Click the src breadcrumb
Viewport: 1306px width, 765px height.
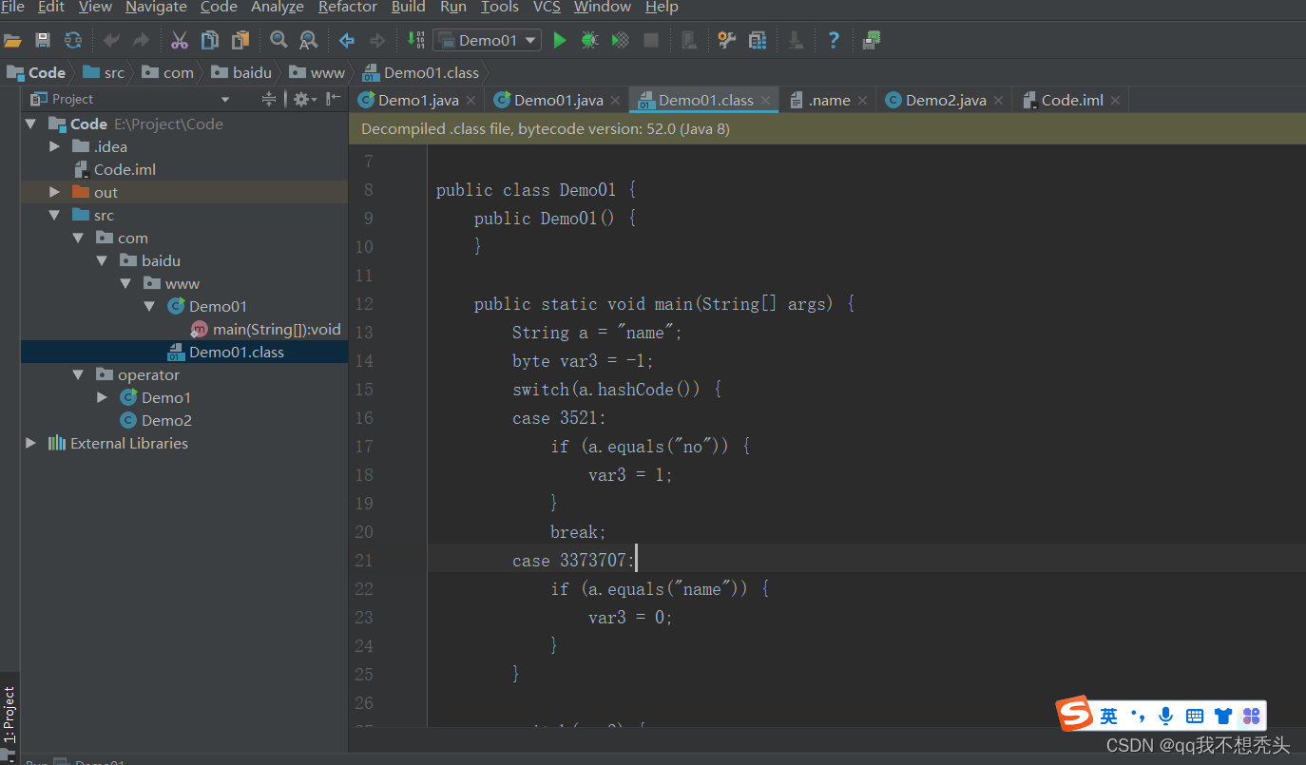104,72
